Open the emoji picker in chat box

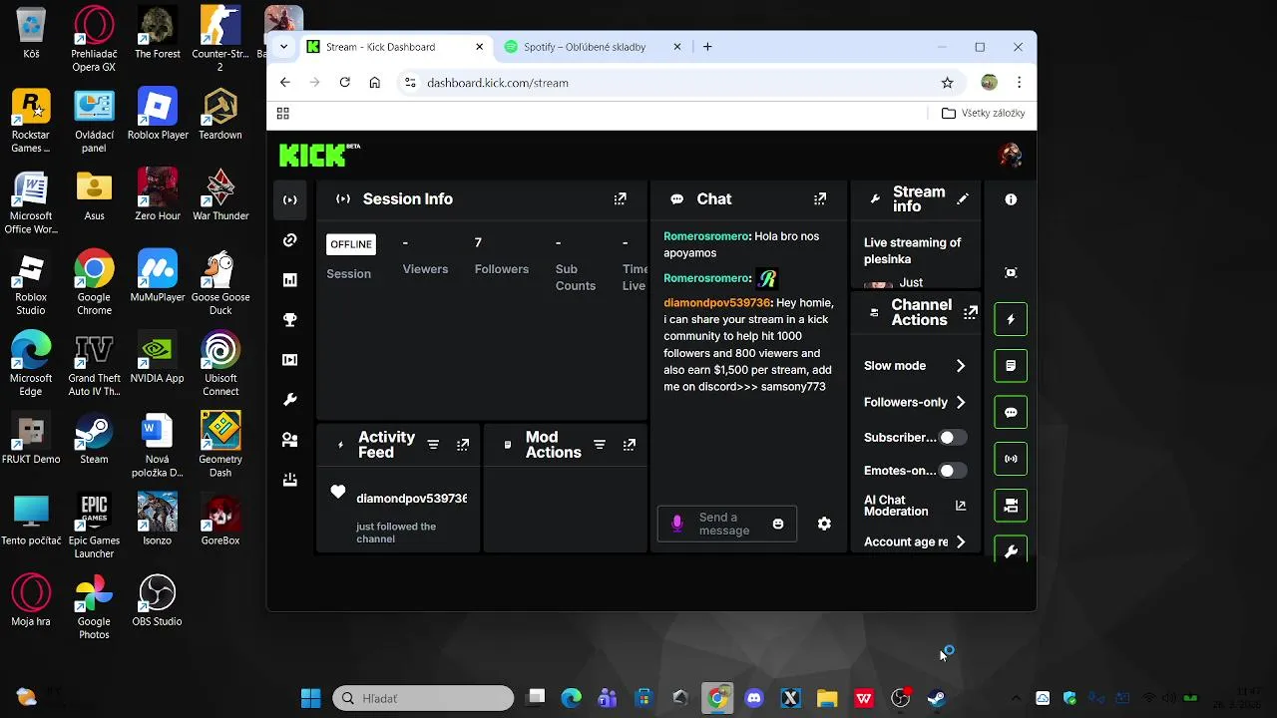point(778,524)
